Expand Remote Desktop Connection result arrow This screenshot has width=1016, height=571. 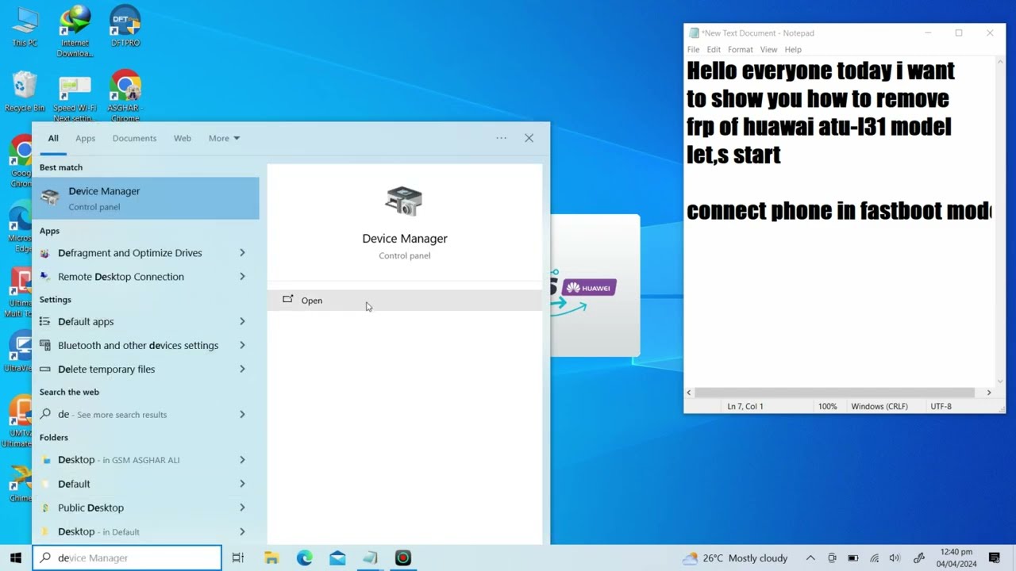[x=242, y=277]
